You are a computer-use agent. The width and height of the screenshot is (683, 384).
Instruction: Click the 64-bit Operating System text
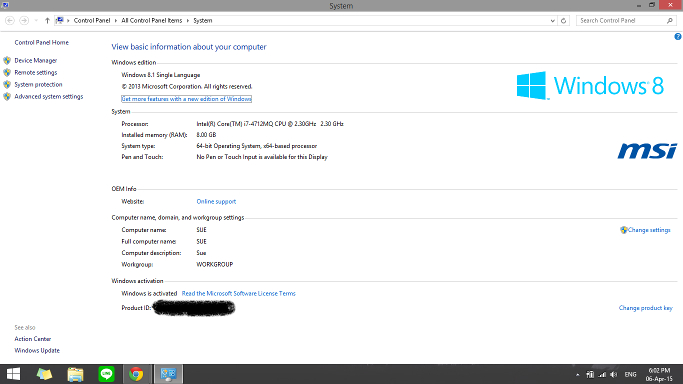pos(256,146)
